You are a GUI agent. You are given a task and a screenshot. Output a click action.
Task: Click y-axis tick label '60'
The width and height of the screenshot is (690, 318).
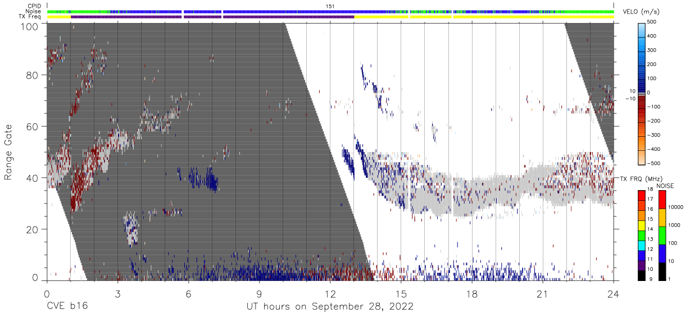tap(33, 126)
